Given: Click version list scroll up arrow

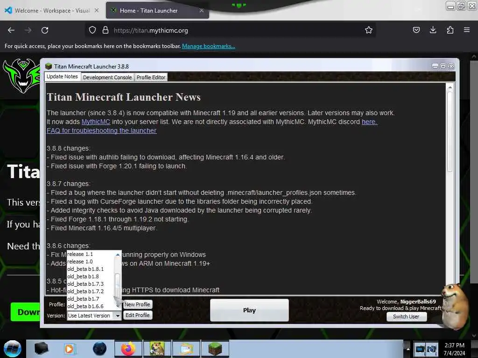Looking at the screenshot, I should (118, 255).
